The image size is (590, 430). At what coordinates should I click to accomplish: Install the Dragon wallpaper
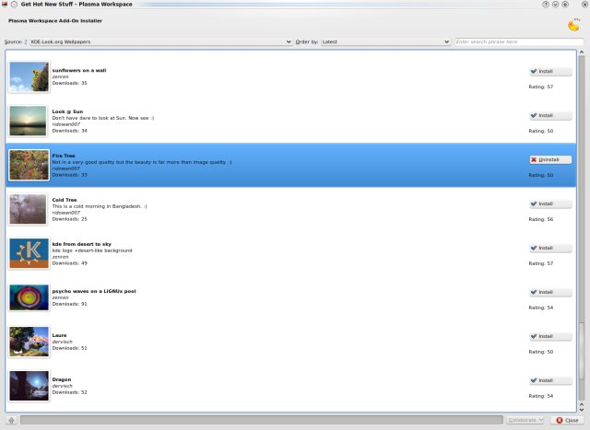(550, 381)
